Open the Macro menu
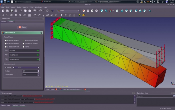Image resolution: width=175 pixels, height=110 pixels. (x=25, y=7)
